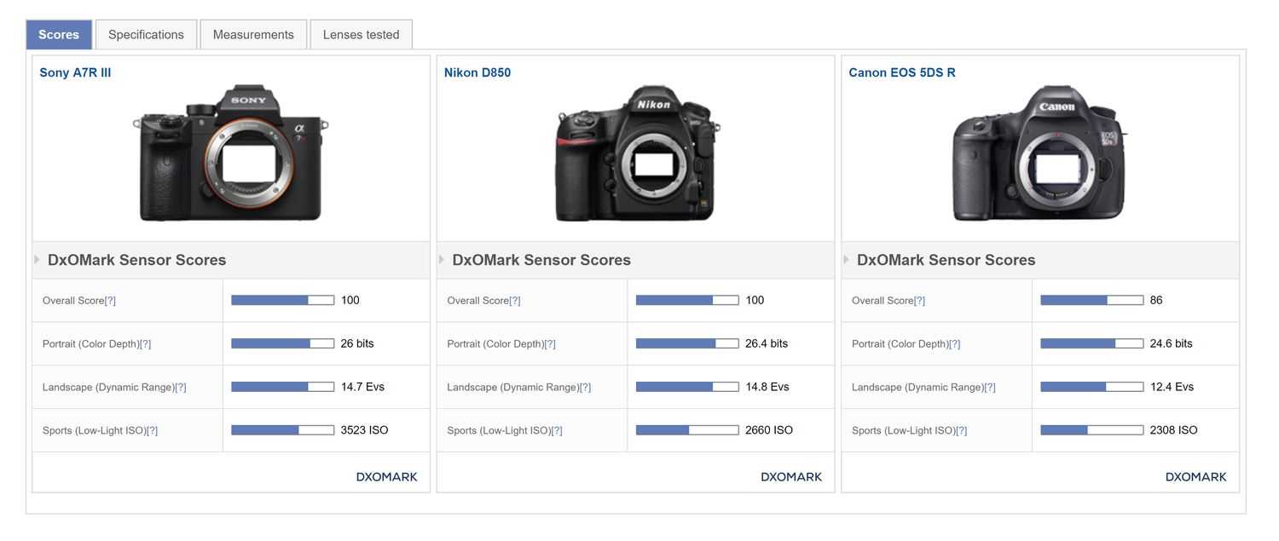1279x541 pixels.
Task: Open the Nikon D850 camera link
Action: pyautogui.click(x=477, y=72)
